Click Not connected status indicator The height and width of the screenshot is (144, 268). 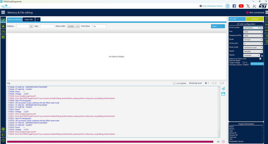pyautogui.click(x=255, y=13)
